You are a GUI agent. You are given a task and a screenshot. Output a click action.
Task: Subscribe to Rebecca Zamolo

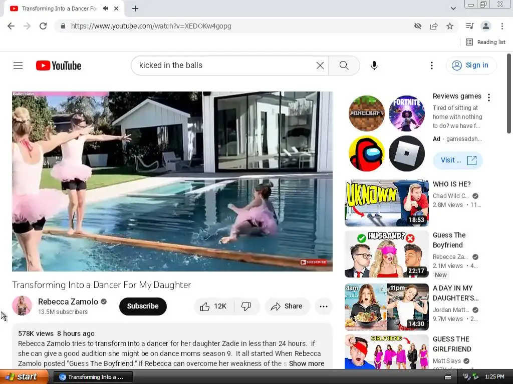(x=143, y=306)
